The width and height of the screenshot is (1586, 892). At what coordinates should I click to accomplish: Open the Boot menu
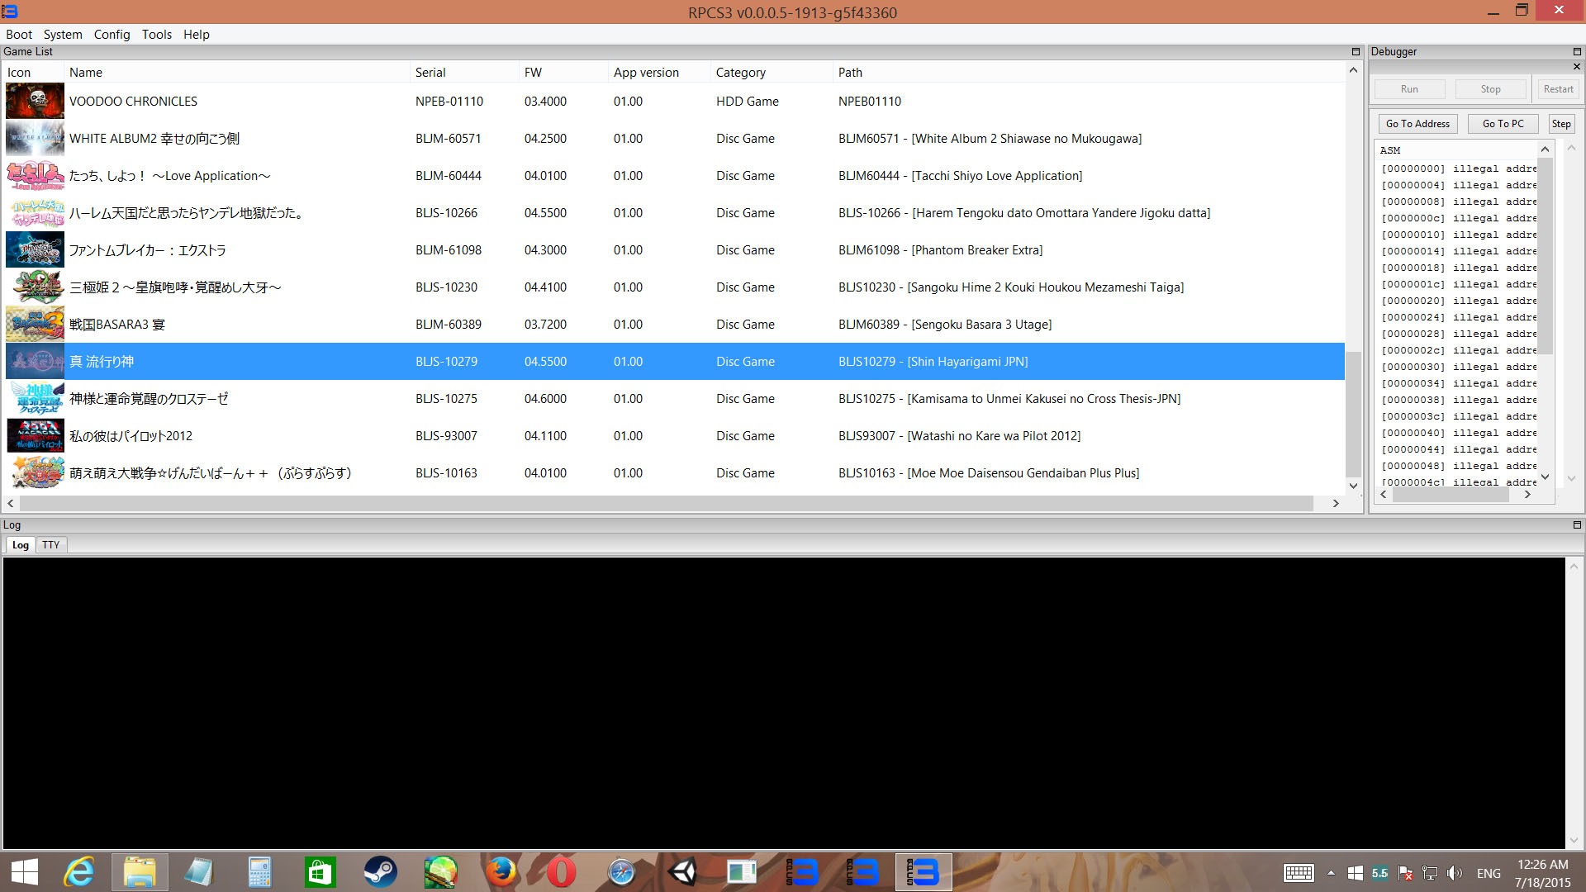tap(19, 35)
